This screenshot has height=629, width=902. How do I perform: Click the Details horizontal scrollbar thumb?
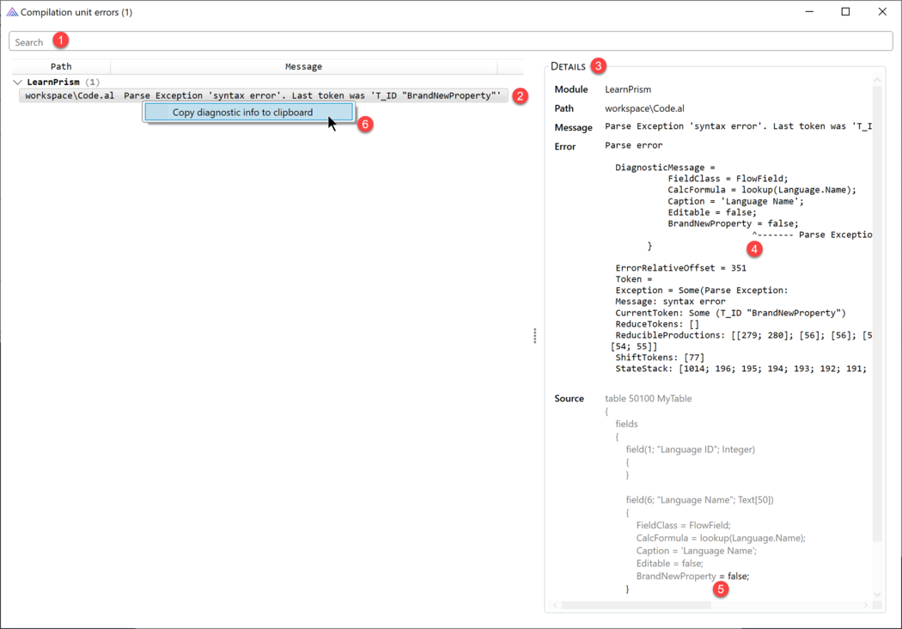tap(637, 605)
